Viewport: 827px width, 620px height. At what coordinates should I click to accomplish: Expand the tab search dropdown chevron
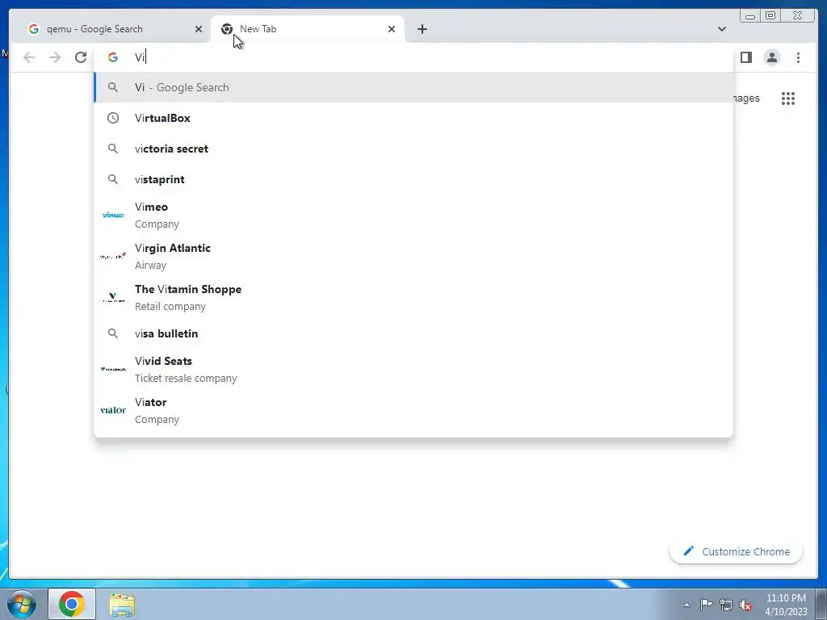coord(721,29)
